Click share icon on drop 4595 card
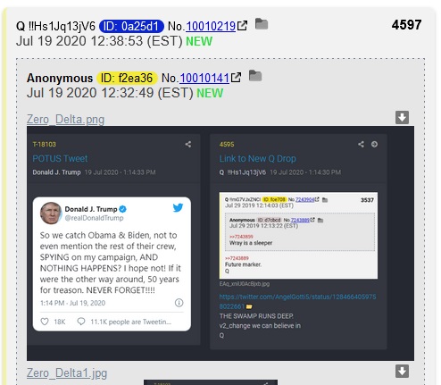The image size is (441, 385). [361, 145]
